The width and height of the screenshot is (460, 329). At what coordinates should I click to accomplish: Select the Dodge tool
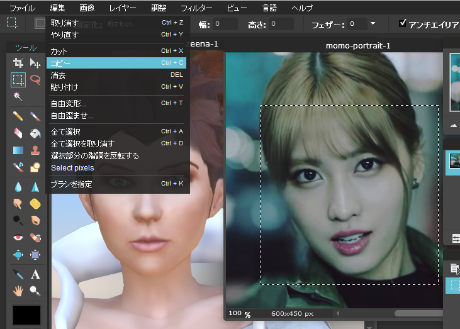[x=18, y=221]
